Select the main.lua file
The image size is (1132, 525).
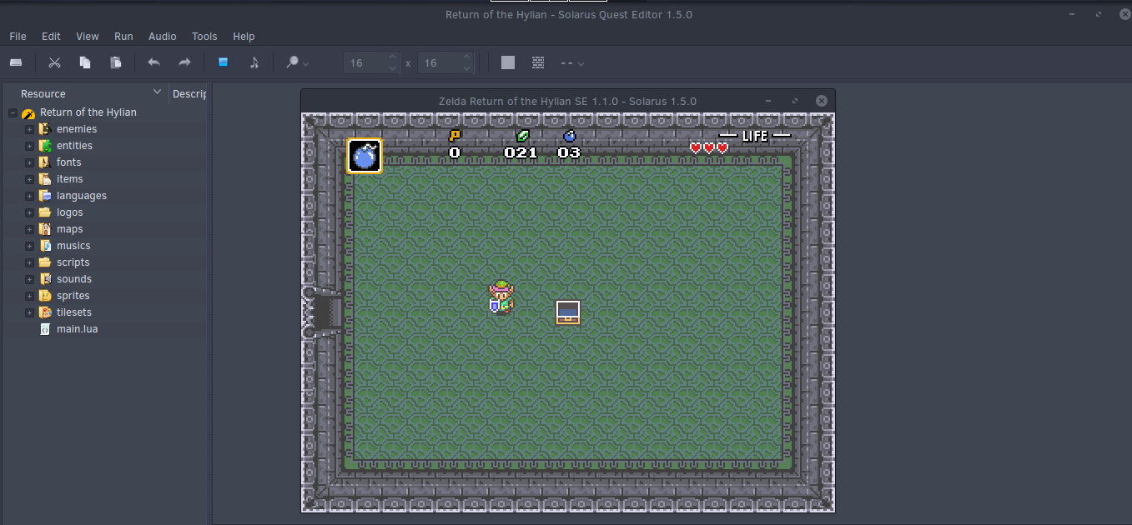pos(77,329)
